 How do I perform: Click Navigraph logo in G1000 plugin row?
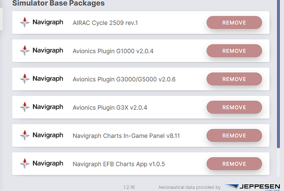click(42, 50)
